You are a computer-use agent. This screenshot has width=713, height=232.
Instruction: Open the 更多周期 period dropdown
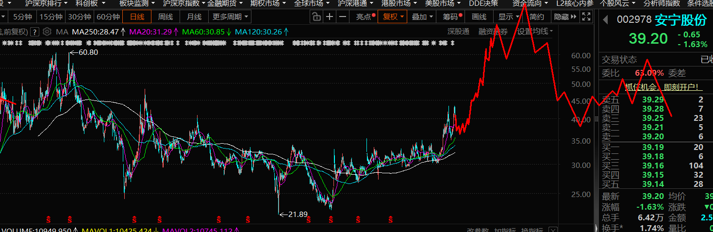(231, 17)
